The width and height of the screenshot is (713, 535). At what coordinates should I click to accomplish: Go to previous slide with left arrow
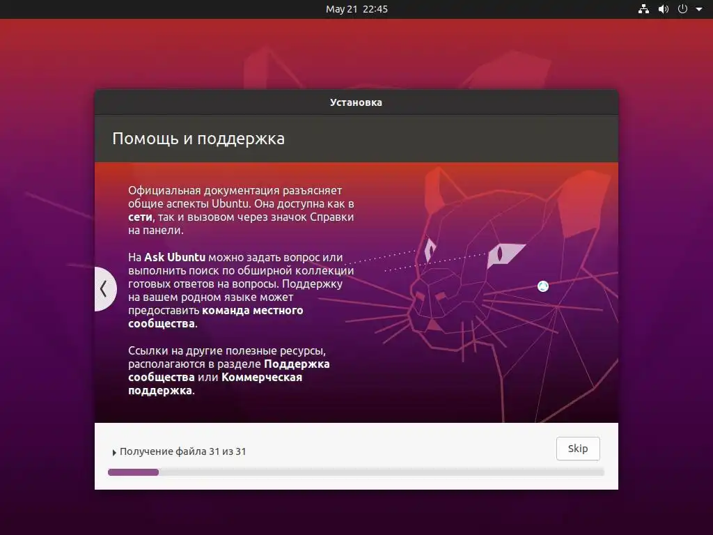pyautogui.click(x=104, y=289)
